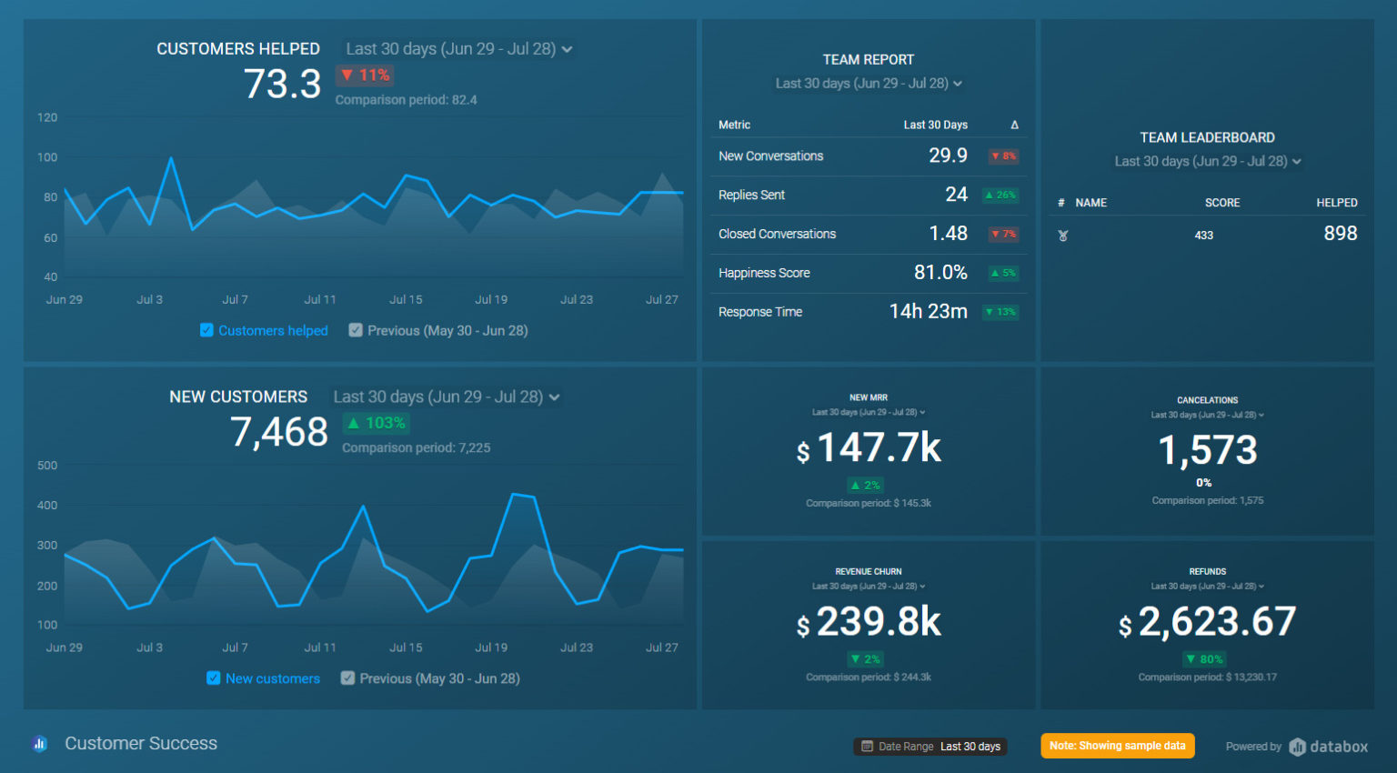1397x773 pixels.
Task: Click the green 26% badge beside Replies Sent
Action: [1000, 194]
